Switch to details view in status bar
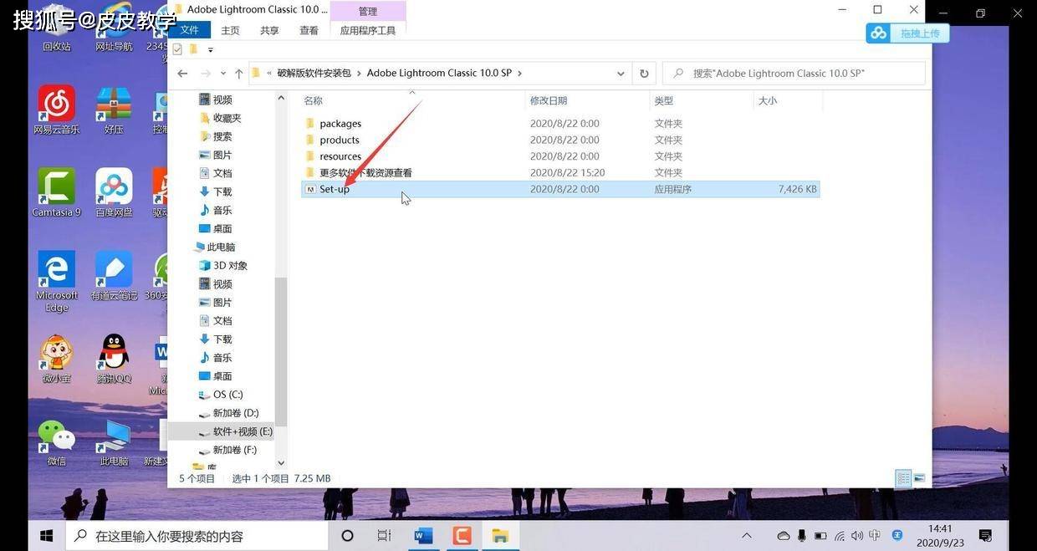The width and height of the screenshot is (1037, 551). [903, 478]
